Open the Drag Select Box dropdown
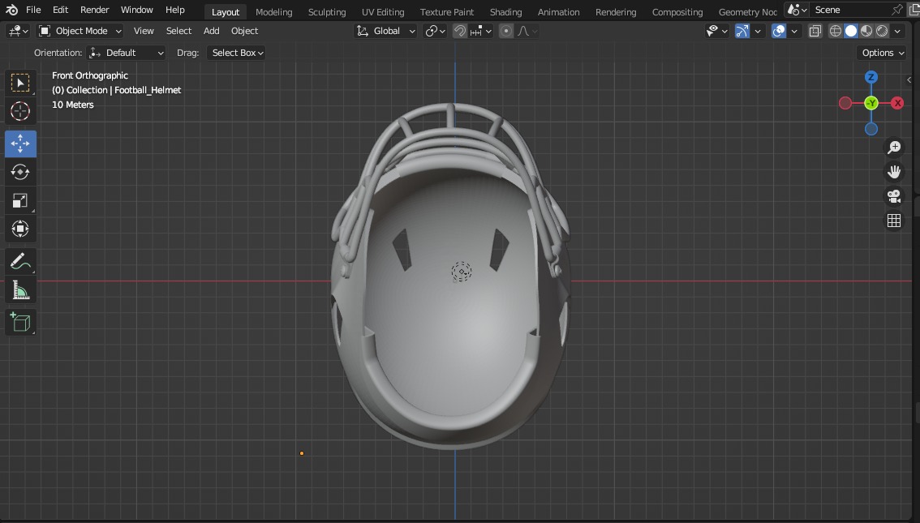 coord(236,53)
